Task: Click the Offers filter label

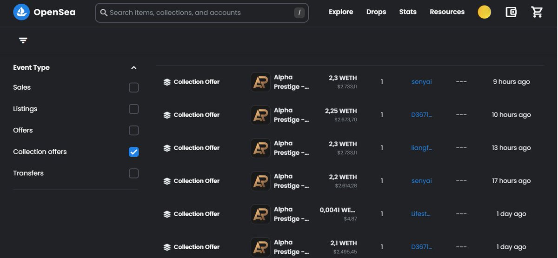Action: [x=23, y=130]
